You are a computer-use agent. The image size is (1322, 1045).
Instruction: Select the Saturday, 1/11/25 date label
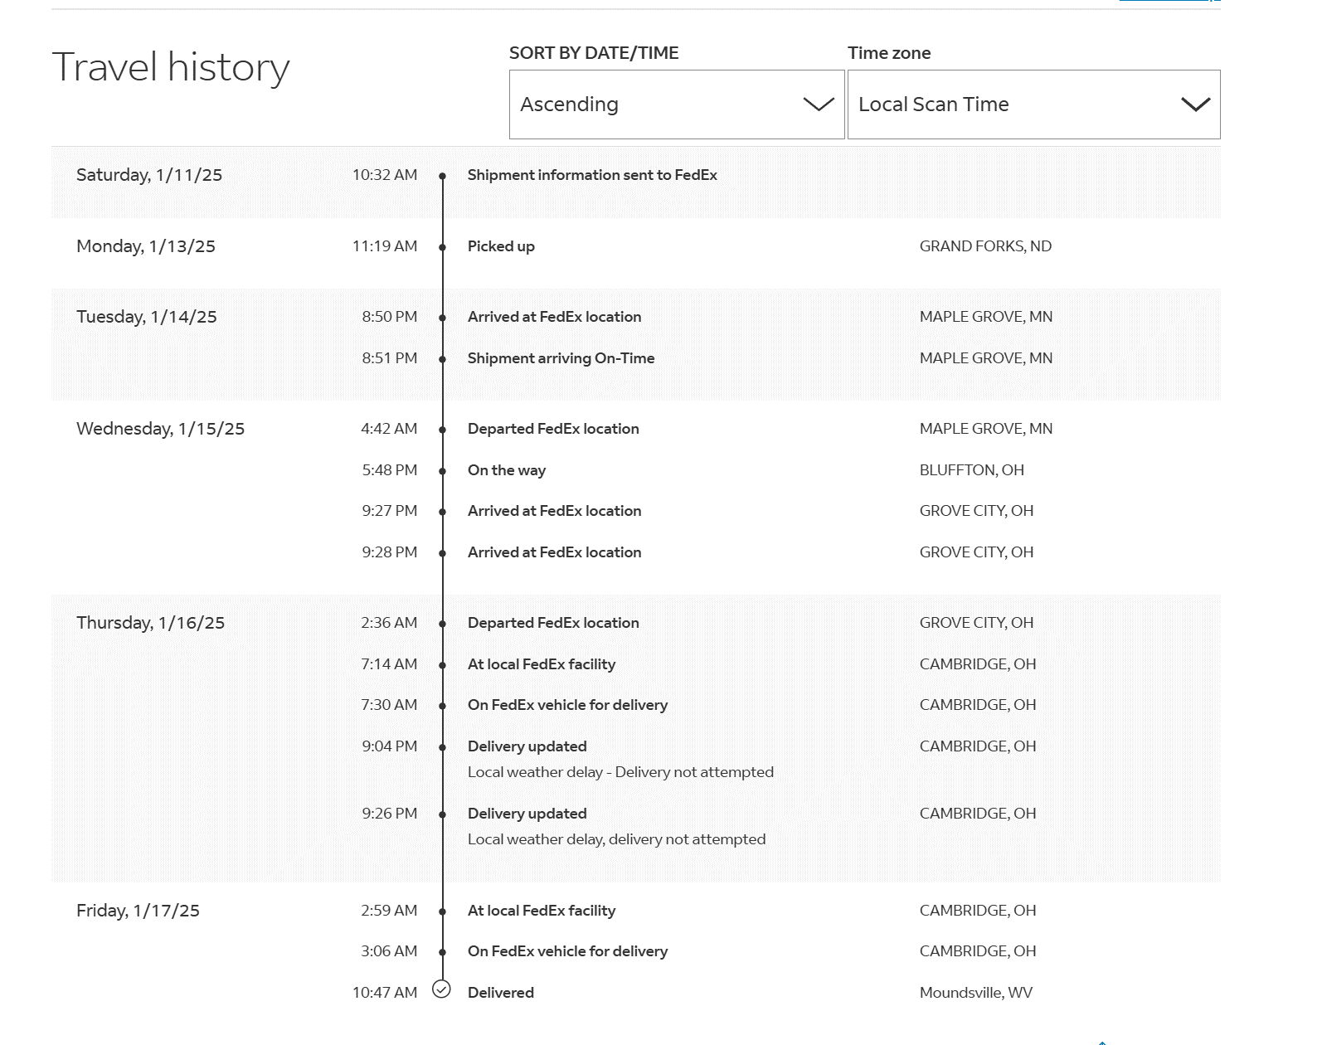pos(149,175)
